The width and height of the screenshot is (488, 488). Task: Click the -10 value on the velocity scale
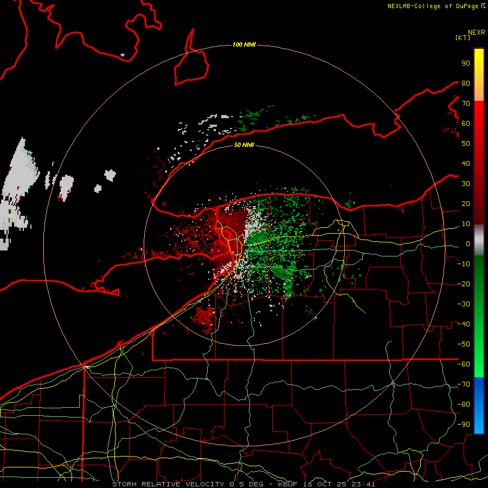tap(464, 264)
